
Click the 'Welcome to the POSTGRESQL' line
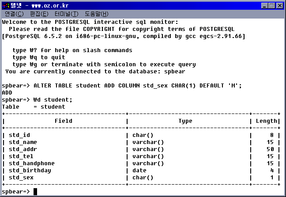(x=90, y=22)
